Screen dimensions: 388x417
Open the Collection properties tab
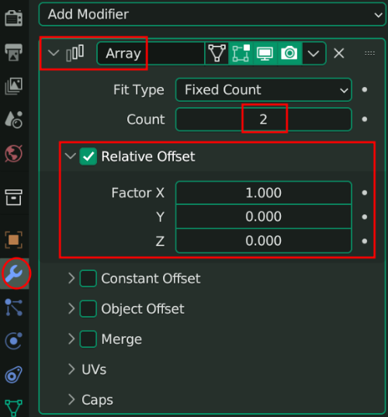[x=14, y=197]
